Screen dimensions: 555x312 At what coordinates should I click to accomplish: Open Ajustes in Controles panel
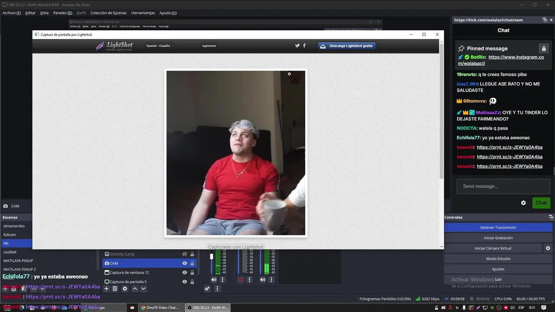pos(498,269)
